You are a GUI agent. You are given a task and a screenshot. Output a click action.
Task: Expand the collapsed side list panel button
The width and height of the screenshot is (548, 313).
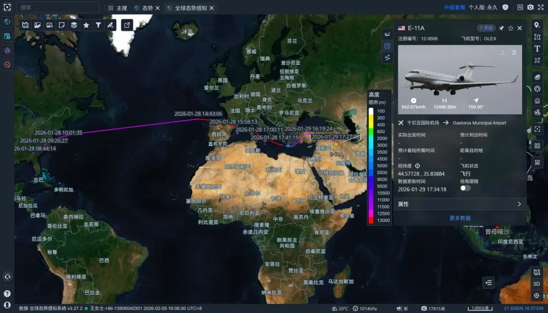(489, 283)
